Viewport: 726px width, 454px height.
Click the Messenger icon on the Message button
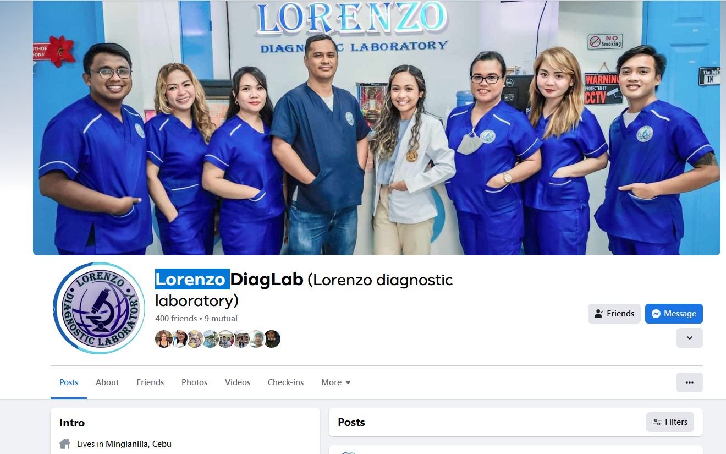click(656, 314)
